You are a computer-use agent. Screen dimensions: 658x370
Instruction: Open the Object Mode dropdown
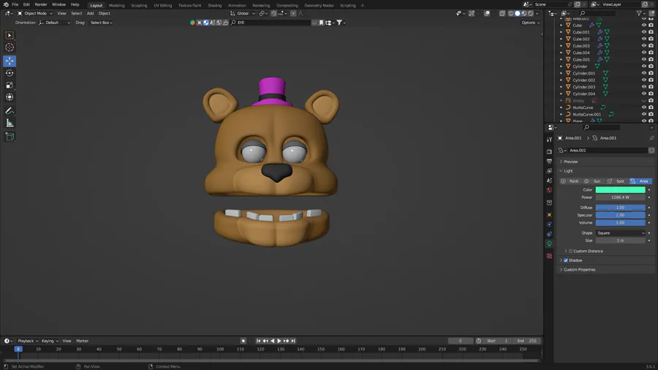coord(35,13)
